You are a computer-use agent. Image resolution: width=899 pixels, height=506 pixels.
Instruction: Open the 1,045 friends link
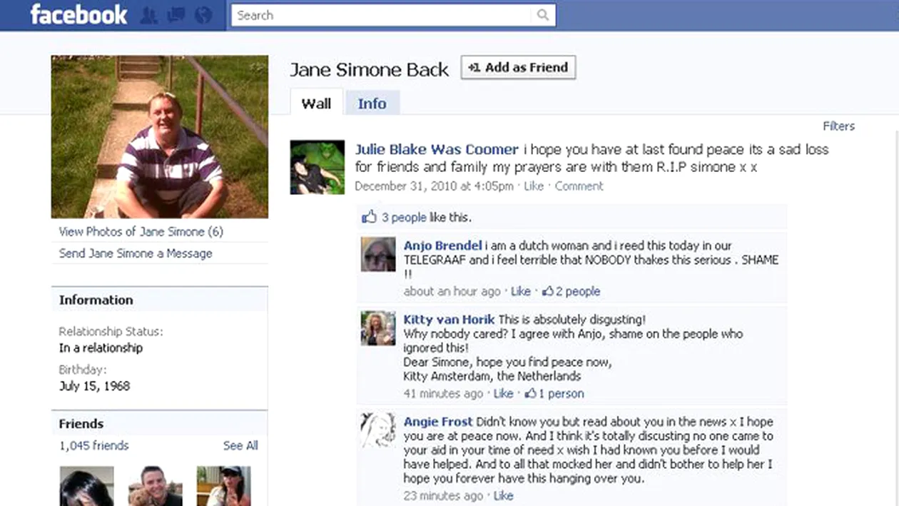[x=94, y=445]
